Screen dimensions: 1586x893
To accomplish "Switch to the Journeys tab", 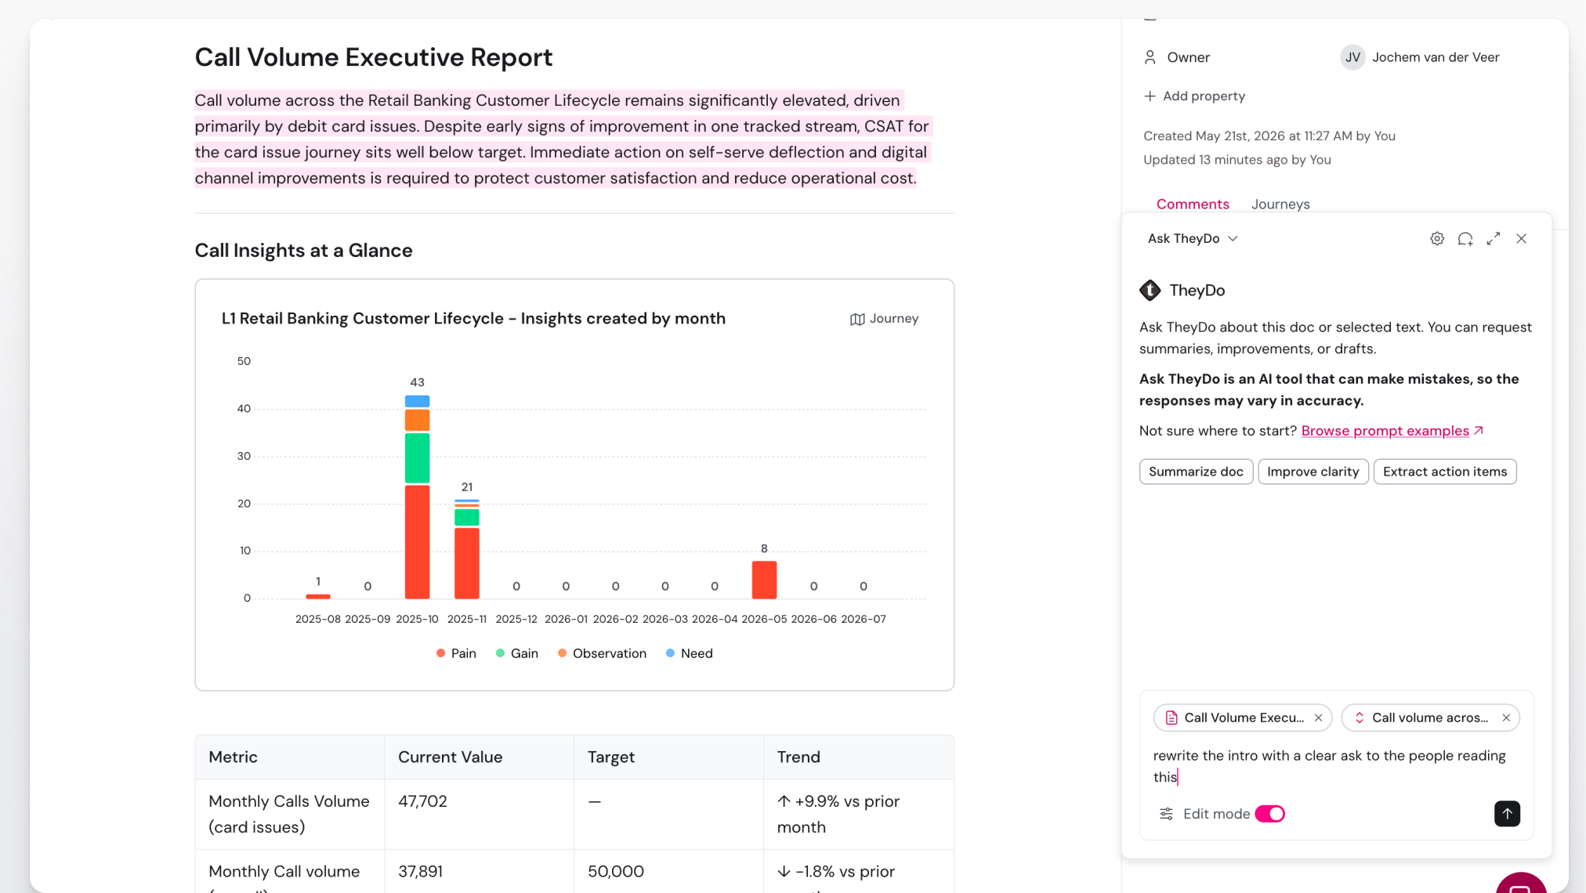I will [x=1280, y=204].
